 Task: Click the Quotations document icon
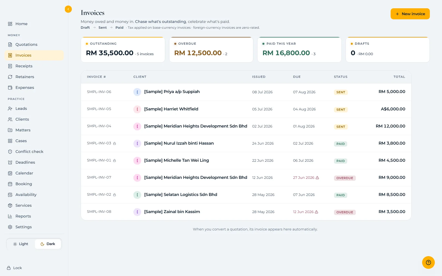pyautogui.click(x=10, y=44)
